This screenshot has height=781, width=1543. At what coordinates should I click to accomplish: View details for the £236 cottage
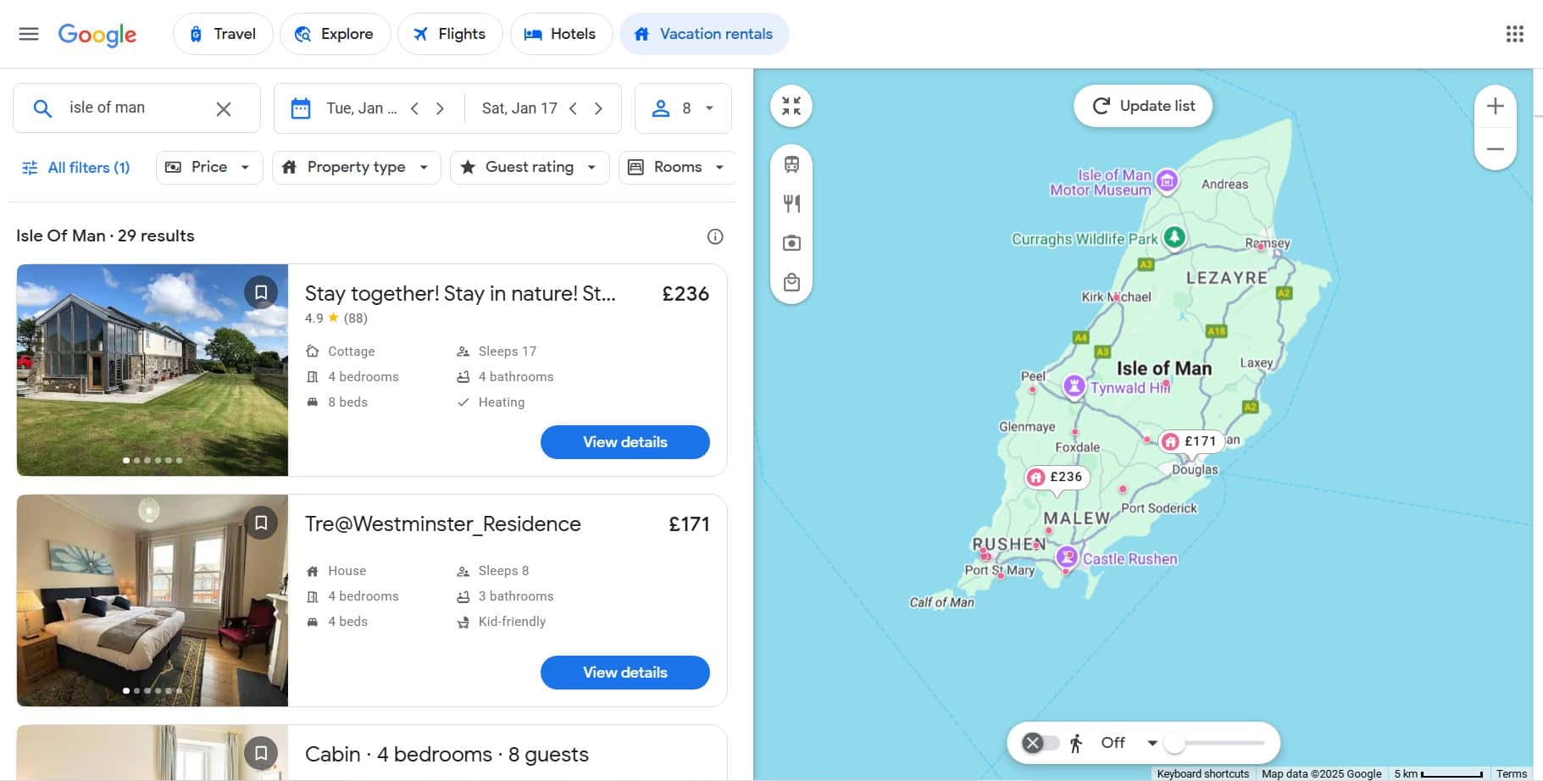click(625, 442)
